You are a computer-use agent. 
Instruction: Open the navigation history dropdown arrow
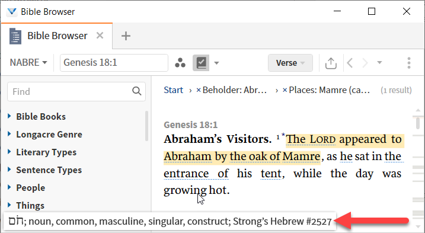click(379, 63)
